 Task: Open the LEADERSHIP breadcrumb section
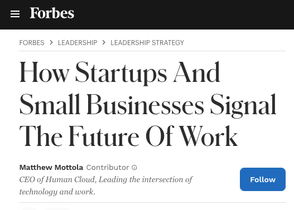pyautogui.click(x=78, y=43)
